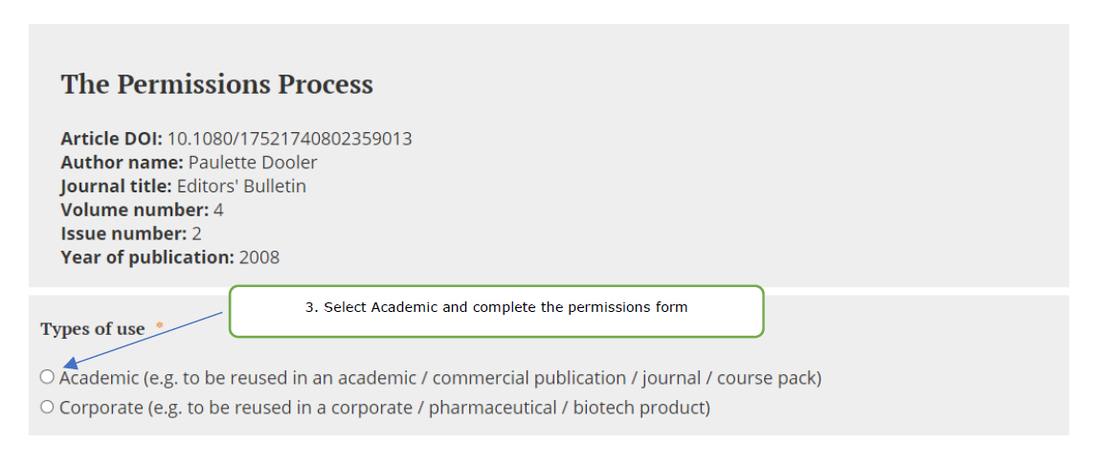Click the publication year 2008
The width and height of the screenshot is (1100, 466).
click(x=259, y=257)
